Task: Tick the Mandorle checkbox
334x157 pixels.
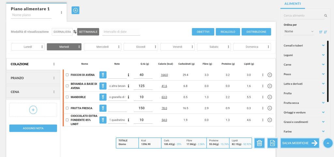Action: tap(67, 97)
